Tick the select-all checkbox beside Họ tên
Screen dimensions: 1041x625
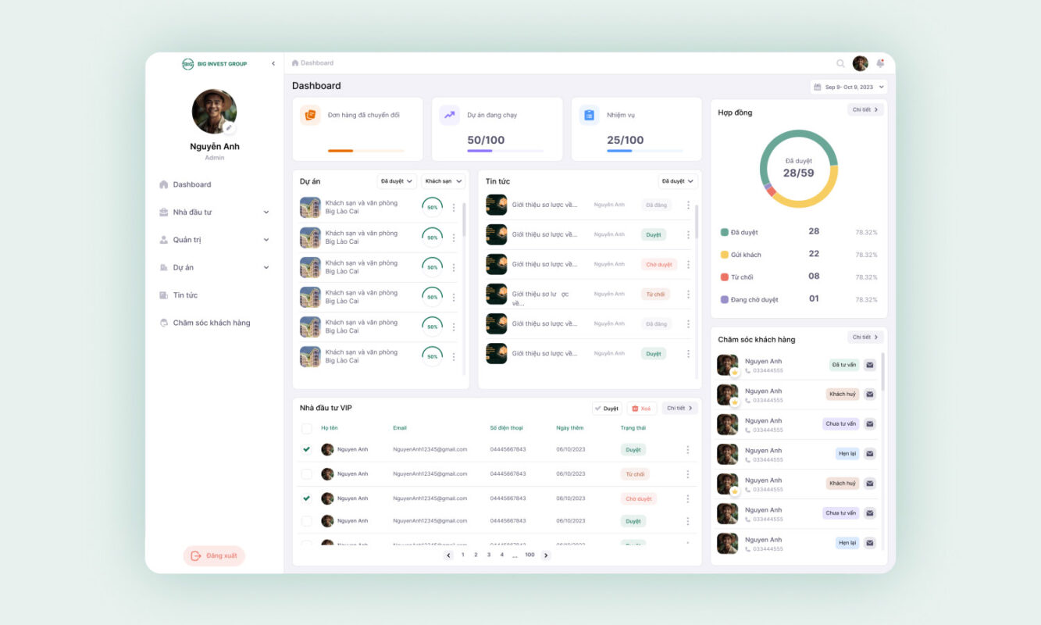pyautogui.click(x=306, y=428)
